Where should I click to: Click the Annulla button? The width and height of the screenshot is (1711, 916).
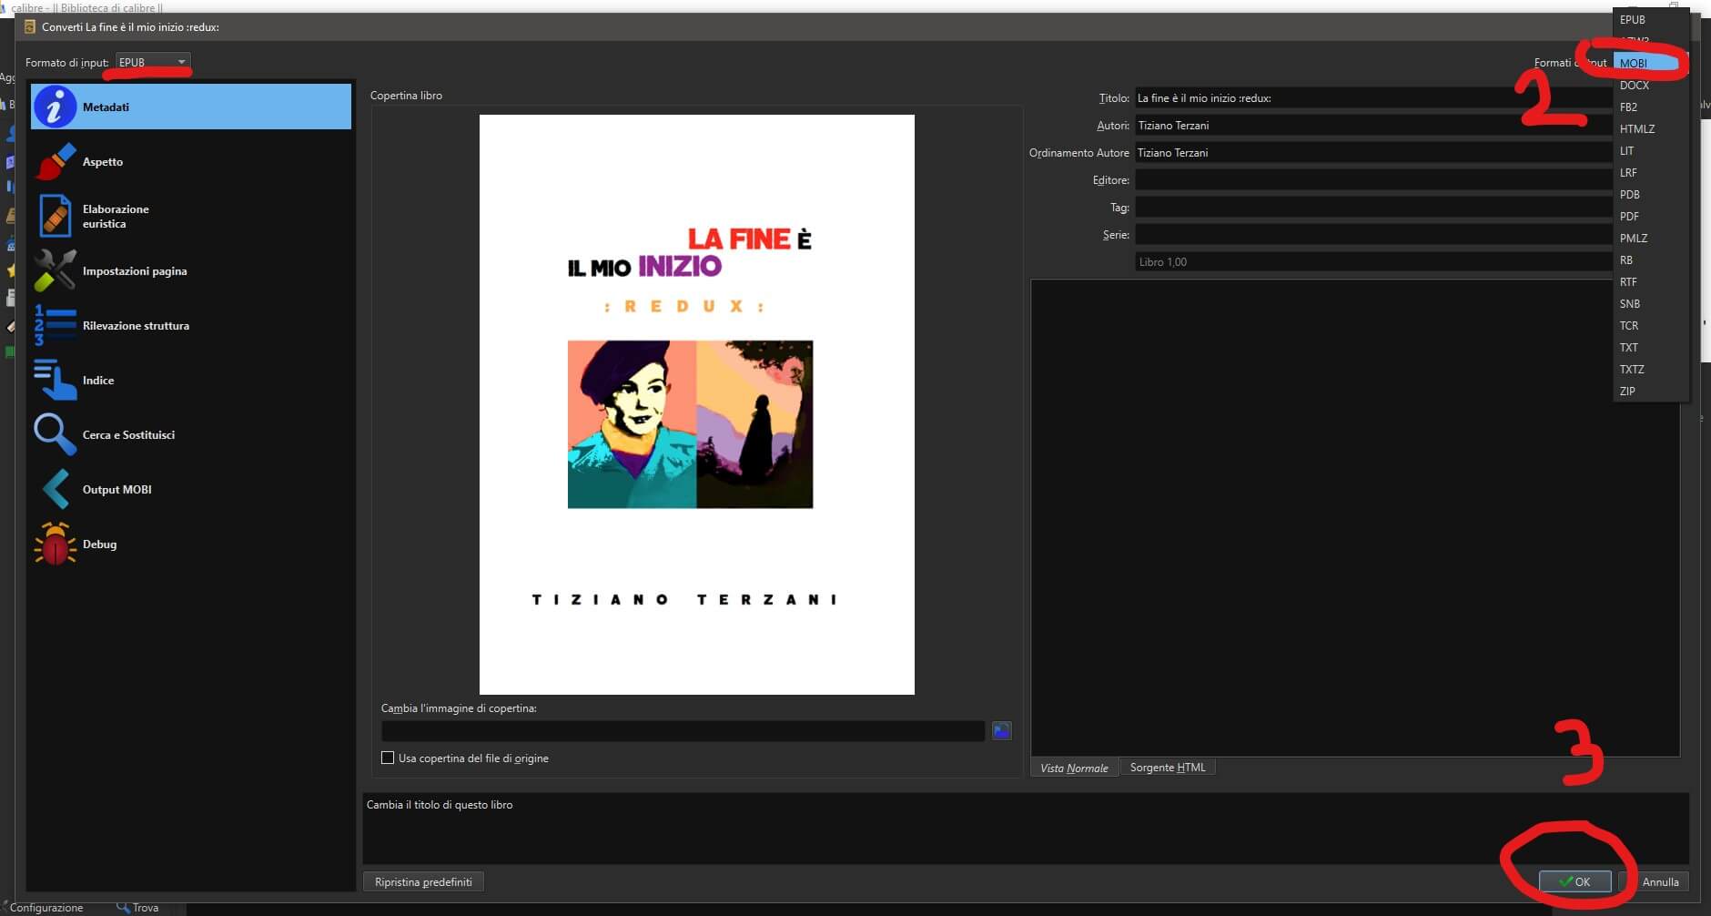click(1660, 882)
